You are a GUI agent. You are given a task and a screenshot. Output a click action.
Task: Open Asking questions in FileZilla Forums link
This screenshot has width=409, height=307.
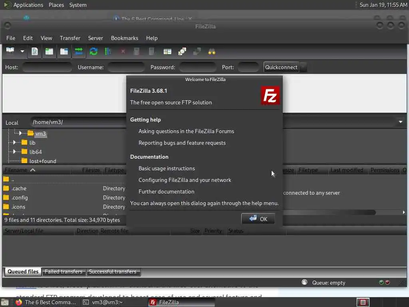pyautogui.click(x=186, y=131)
